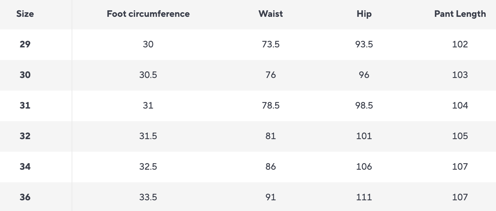The width and height of the screenshot is (496, 211).
Task: Click pant length value 102
Action: 460,44
